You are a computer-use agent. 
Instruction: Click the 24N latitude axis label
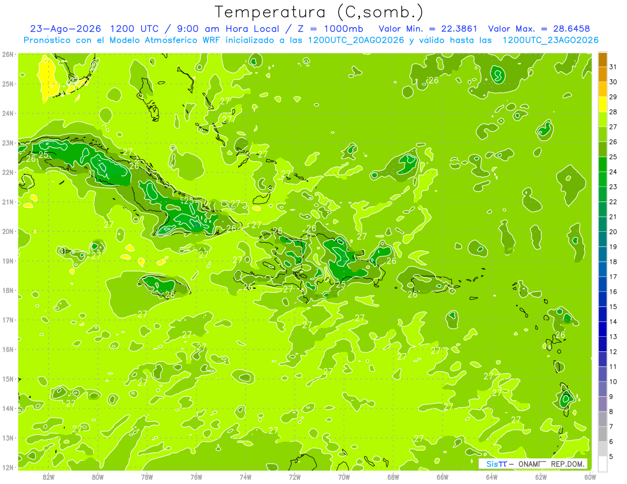[x=7, y=113]
